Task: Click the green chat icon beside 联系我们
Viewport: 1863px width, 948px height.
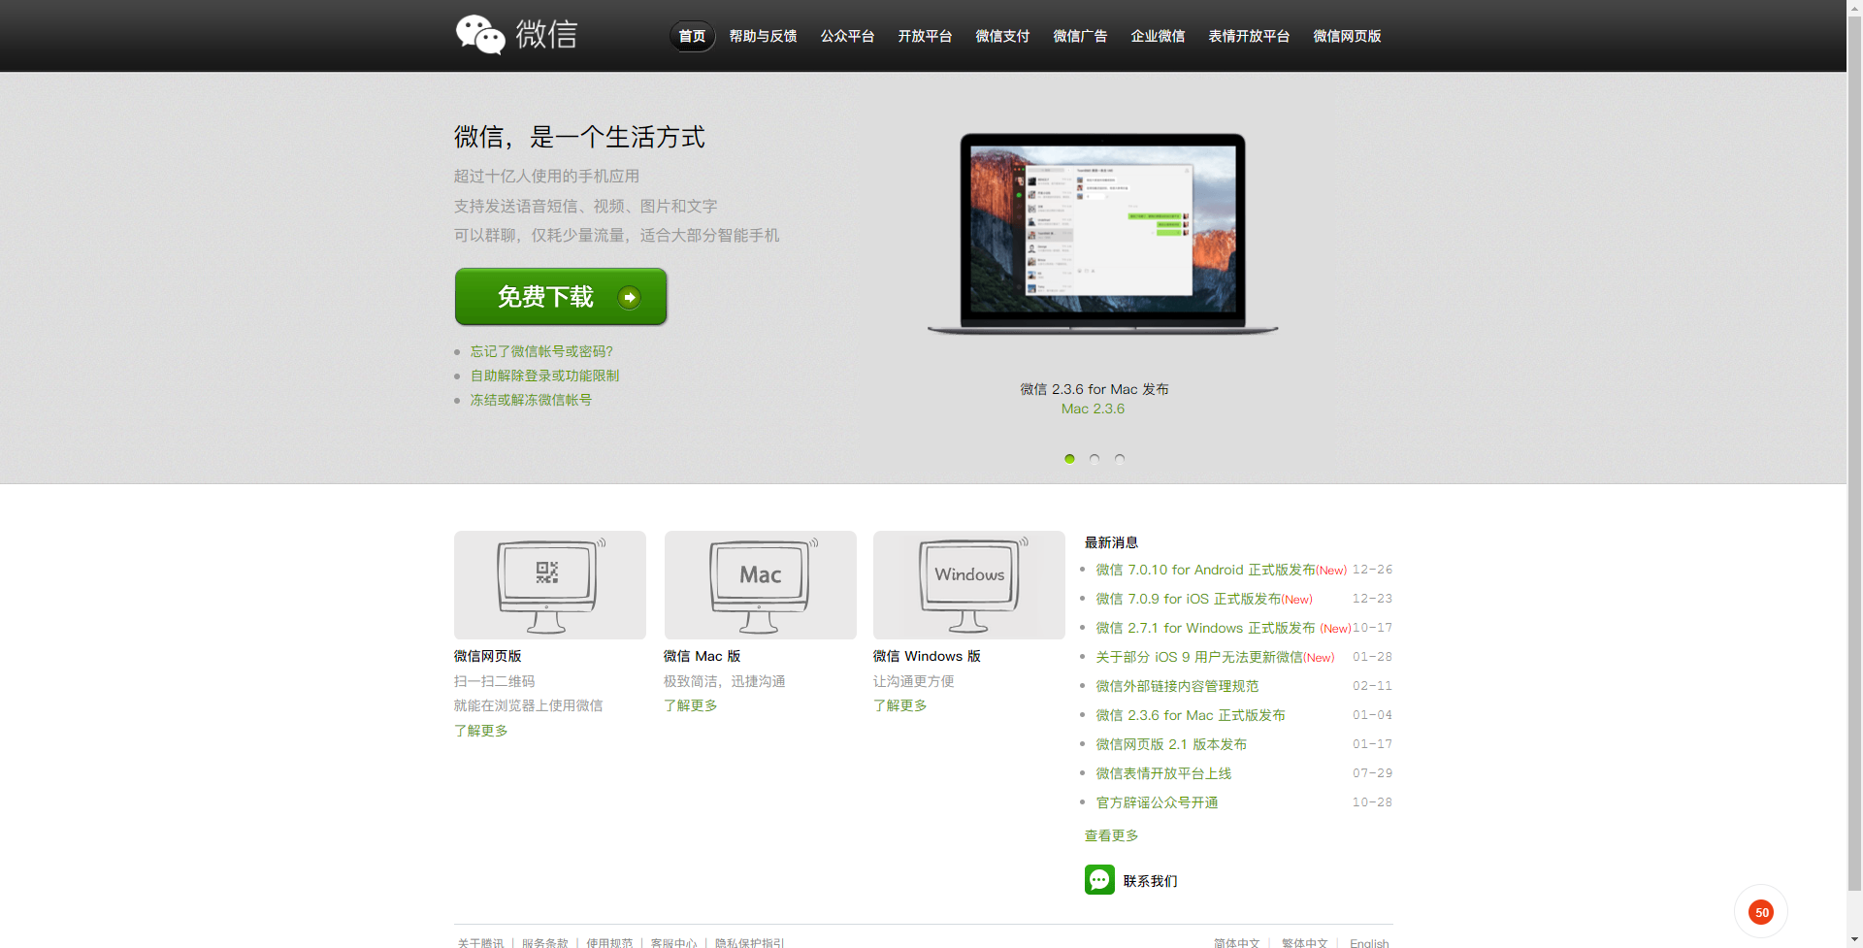Action: click(1099, 880)
